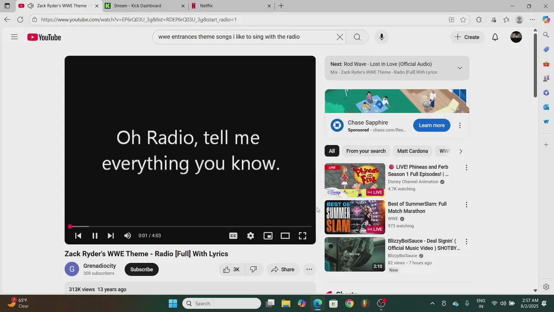Open File Explorer from taskbar
554x312 pixels.
[x=286, y=303]
